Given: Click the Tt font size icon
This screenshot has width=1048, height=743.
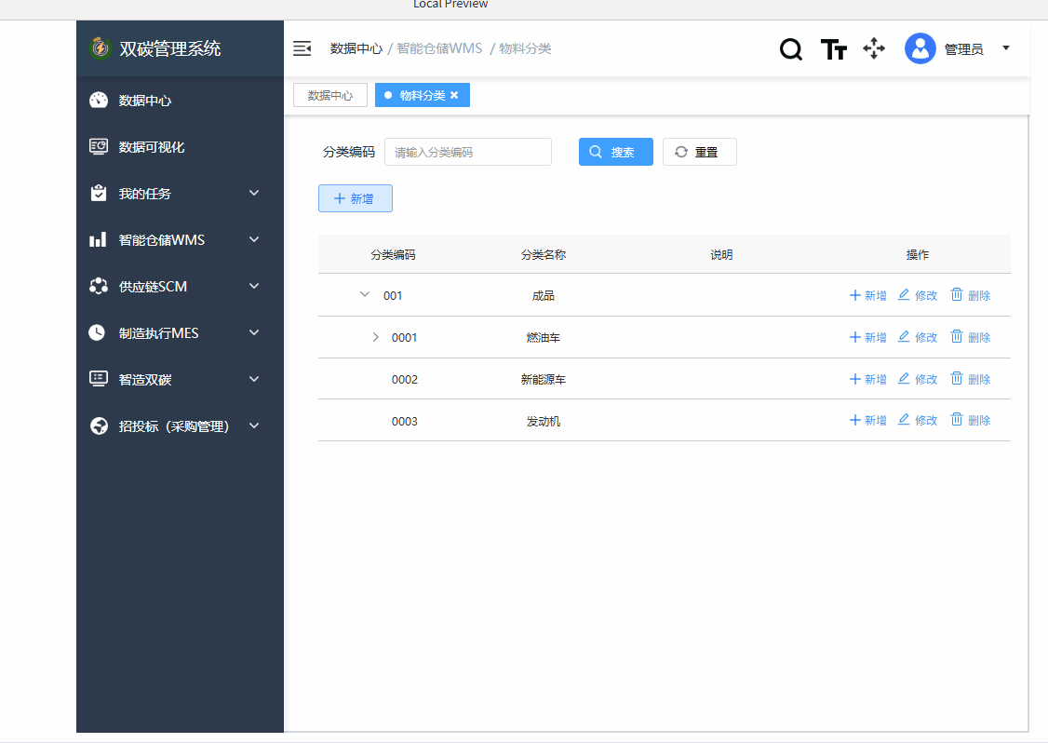Looking at the screenshot, I should [833, 48].
